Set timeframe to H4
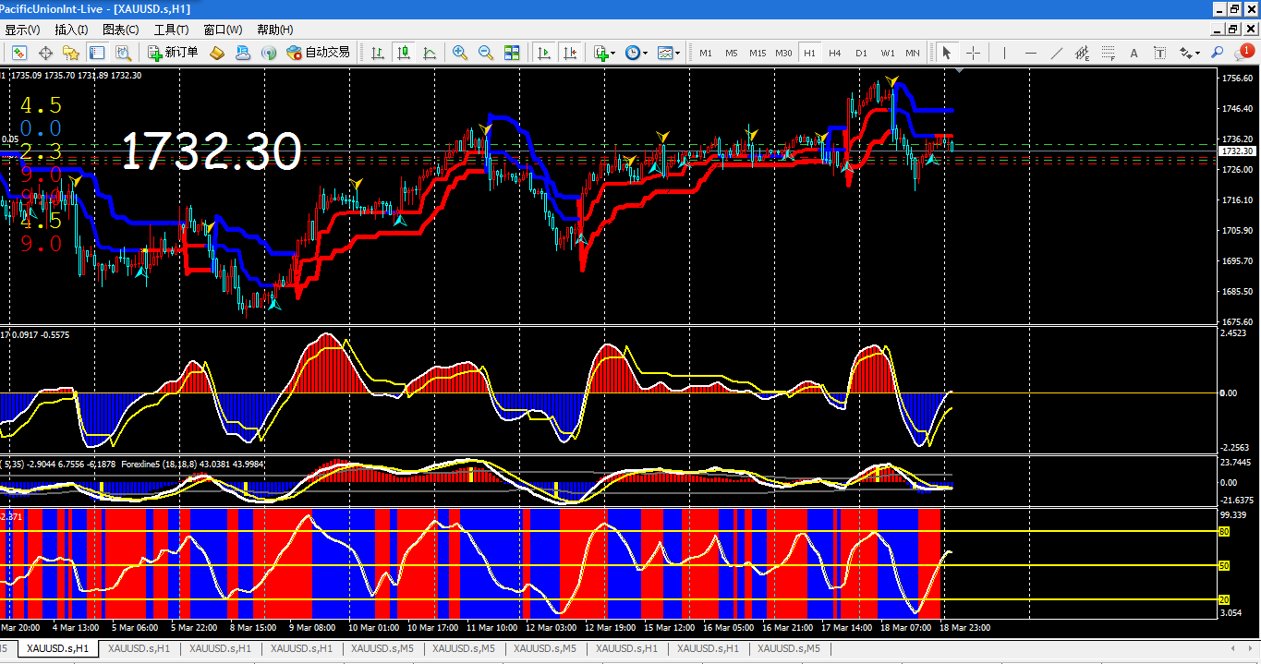Screen dimensions: 1261x664 (835, 53)
